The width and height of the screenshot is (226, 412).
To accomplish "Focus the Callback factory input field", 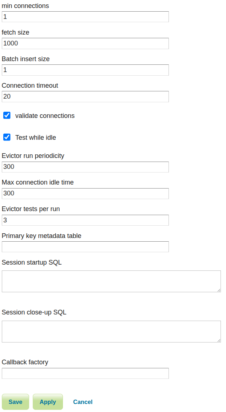I will pyautogui.click(x=85, y=373).
